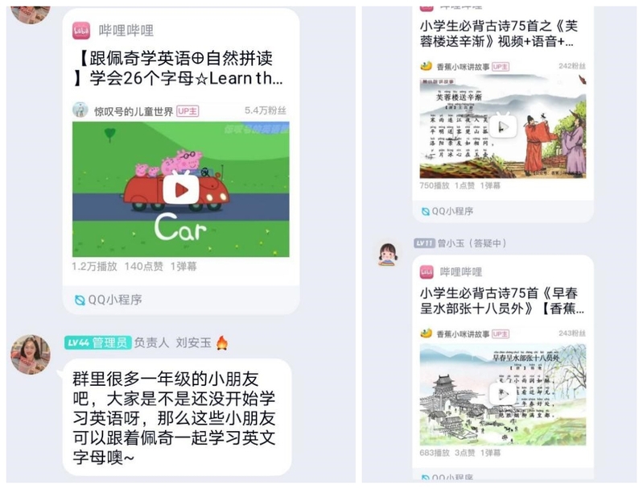Open title 跟佩奇学英语 自然拼读 link
The height and width of the screenshot is (489, 643).
pyautogui.click(x=179, y=68)
